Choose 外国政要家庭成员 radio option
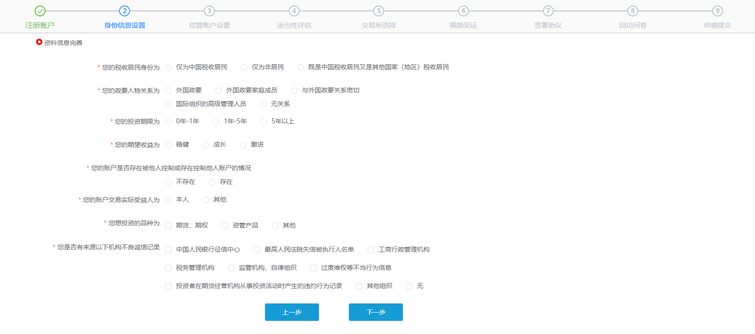Image resolution: width=755 pixels, height=334 pixels. point(219,91)
